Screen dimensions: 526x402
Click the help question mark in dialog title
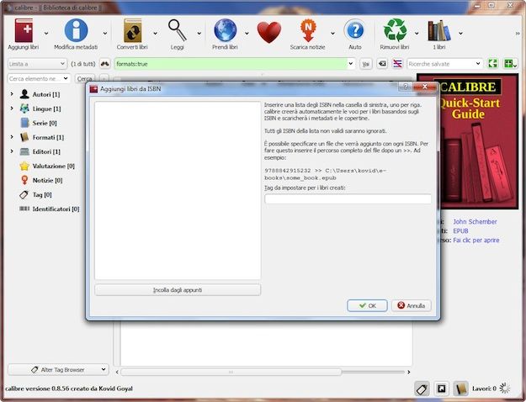coord(406,87)
